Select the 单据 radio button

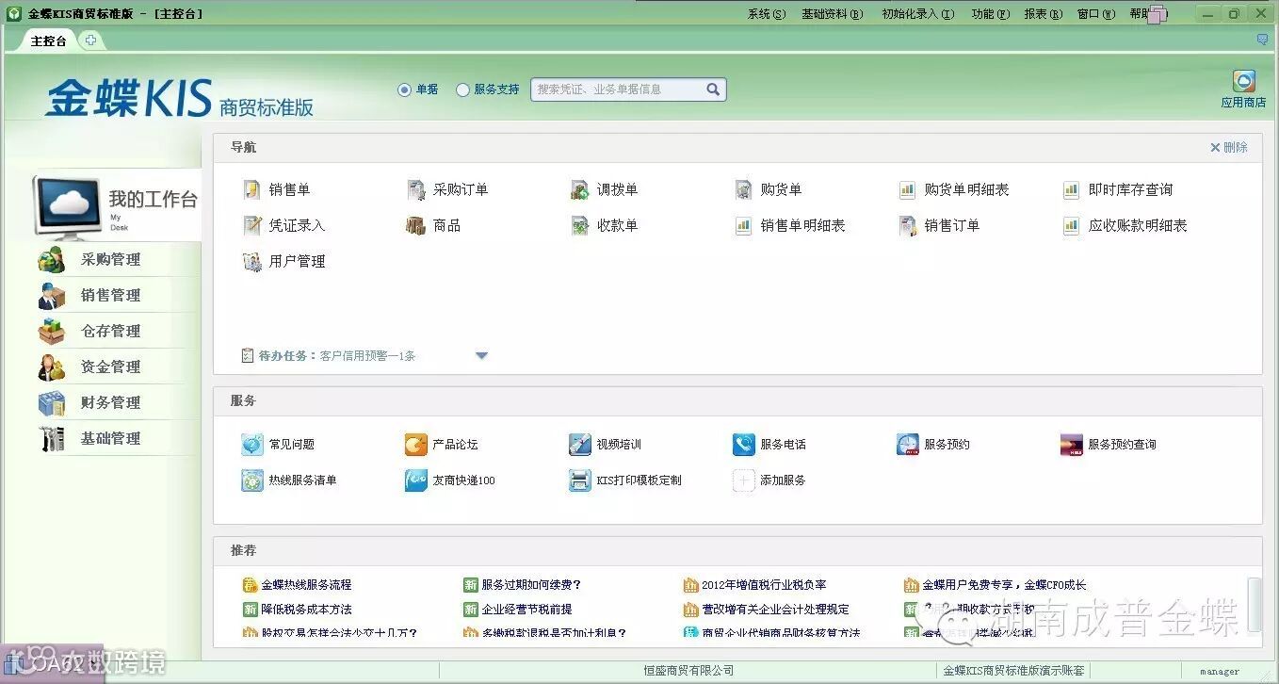(x=404, y=90)
